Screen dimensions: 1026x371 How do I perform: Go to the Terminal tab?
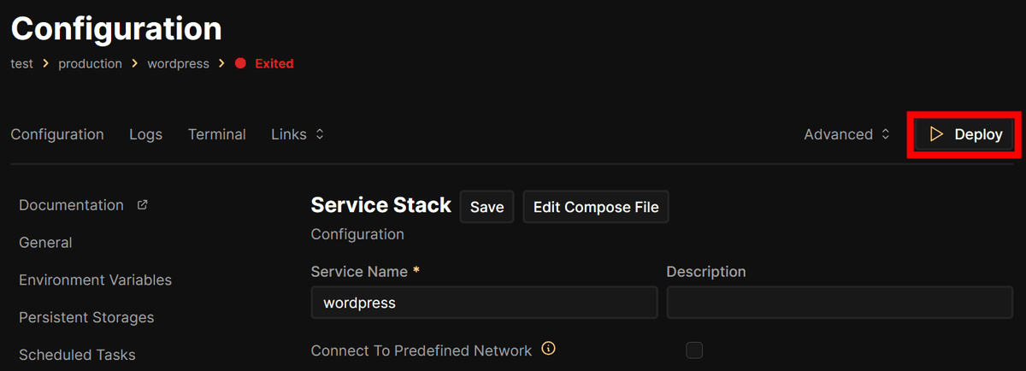217,134
